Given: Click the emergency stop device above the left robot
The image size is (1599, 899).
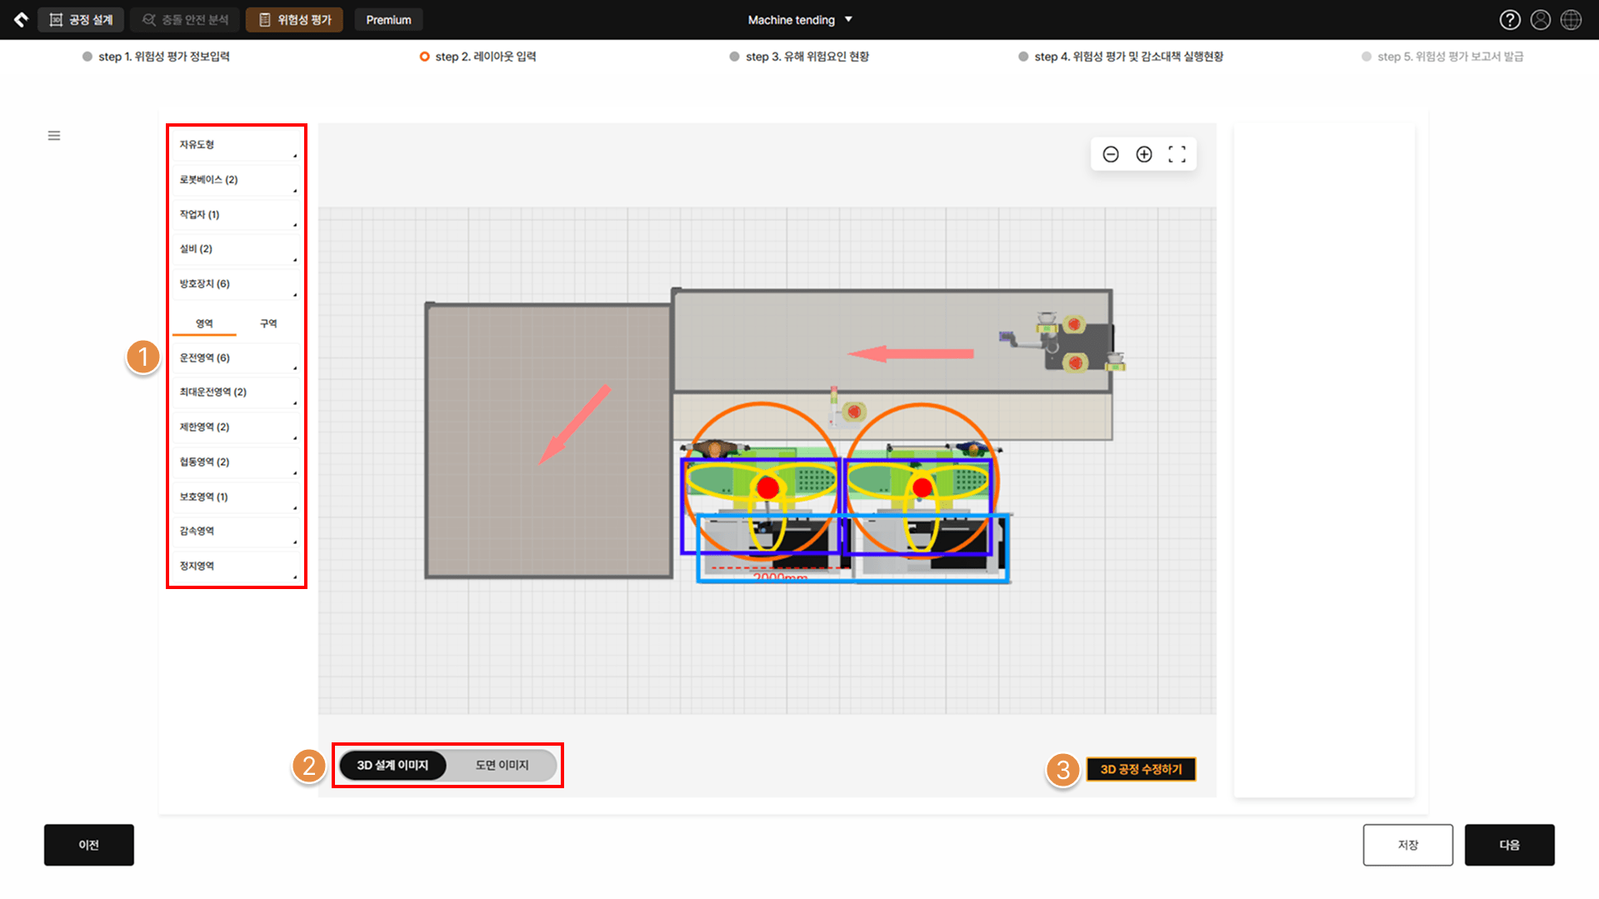Looking at the screenshot, I should pos(853,412).
